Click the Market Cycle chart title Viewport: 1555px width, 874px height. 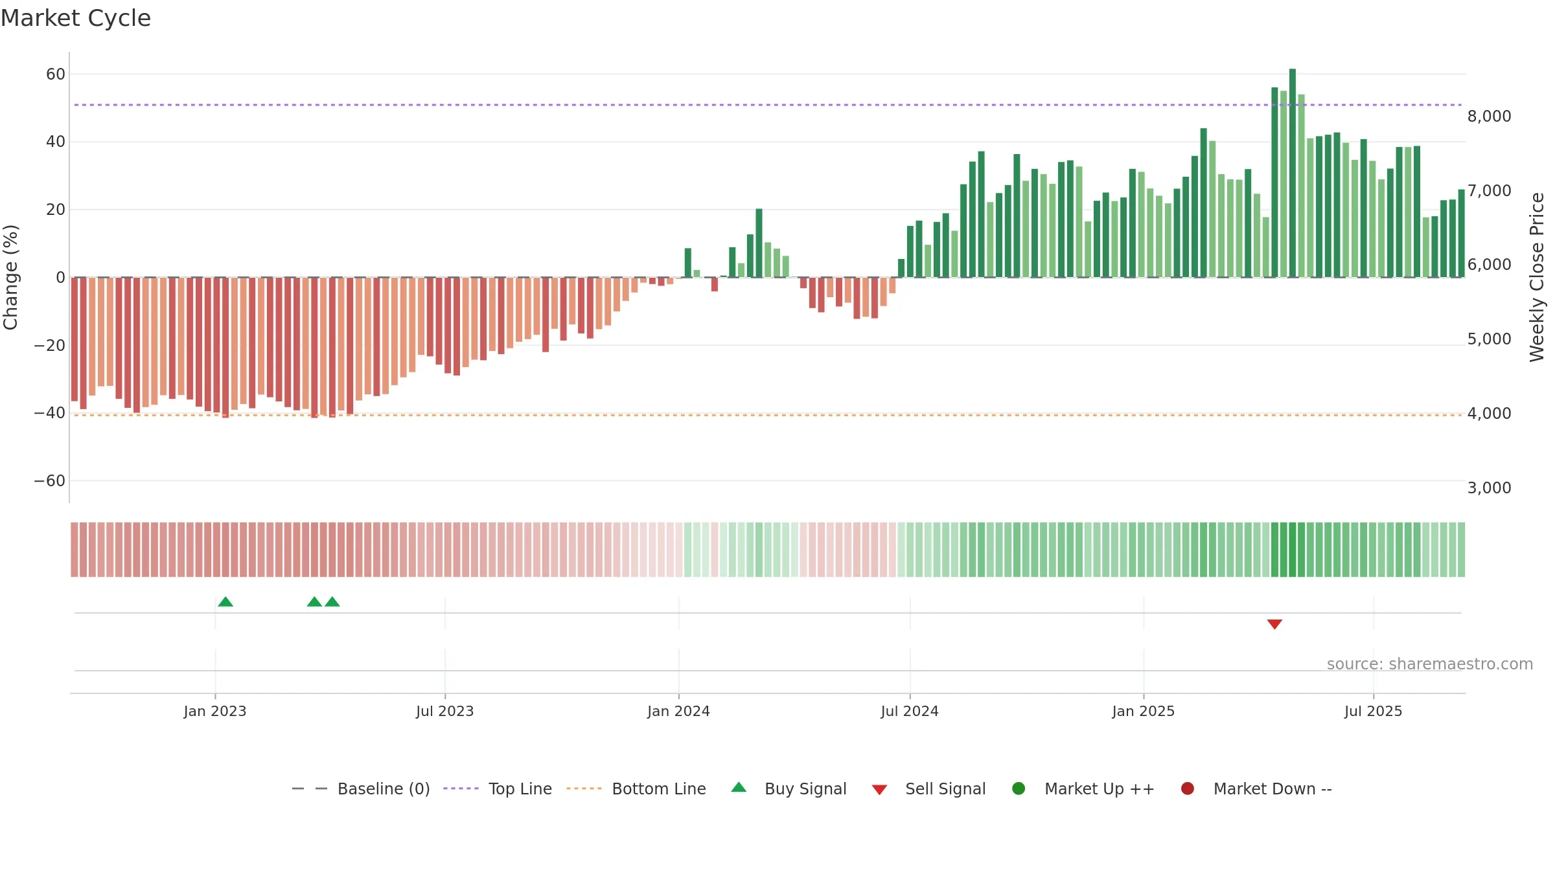(x=76, y=18)
